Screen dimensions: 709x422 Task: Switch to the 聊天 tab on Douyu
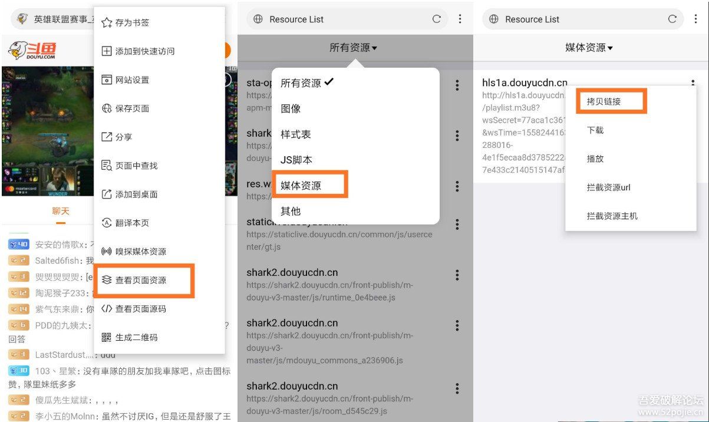pos(61,210)
